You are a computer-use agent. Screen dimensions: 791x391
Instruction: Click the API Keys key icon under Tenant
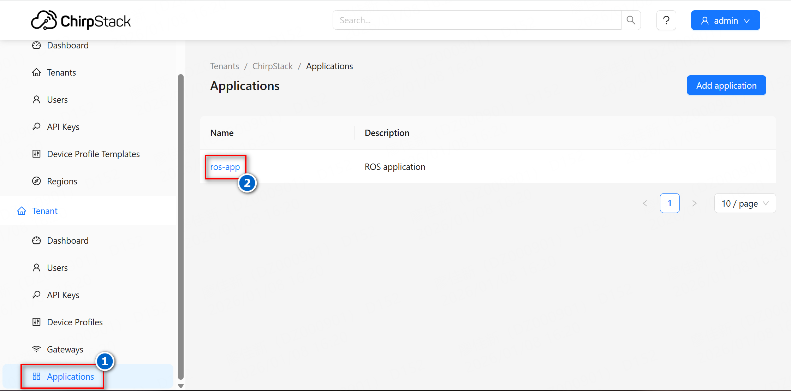pyautogui.click(x=36, y=295)
